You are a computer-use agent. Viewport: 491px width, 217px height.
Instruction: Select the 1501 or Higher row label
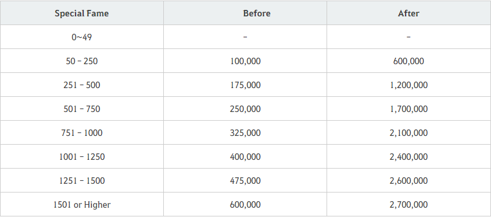82,204
